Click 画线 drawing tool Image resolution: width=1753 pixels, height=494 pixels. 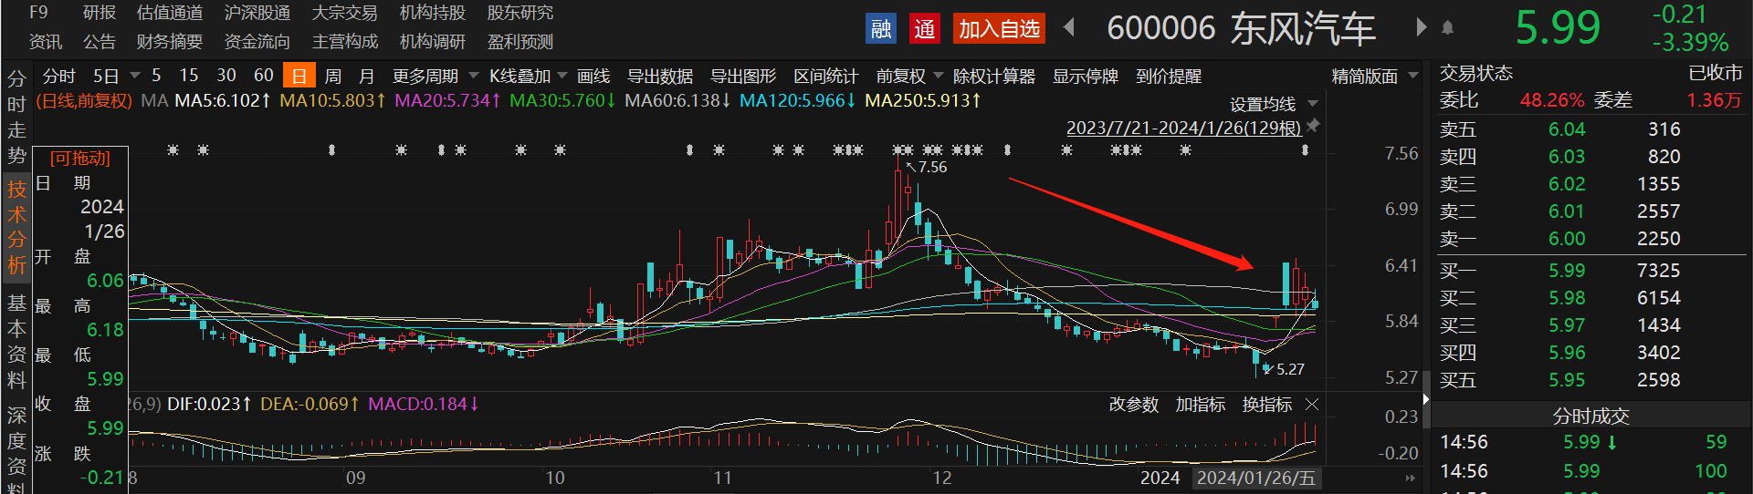point(593,76)
